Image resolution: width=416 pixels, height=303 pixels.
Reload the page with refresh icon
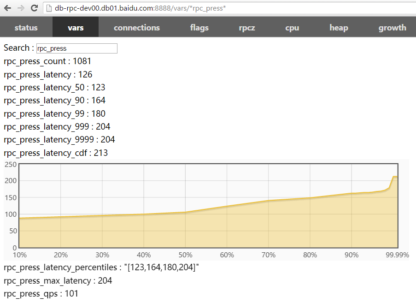point(34,8)
